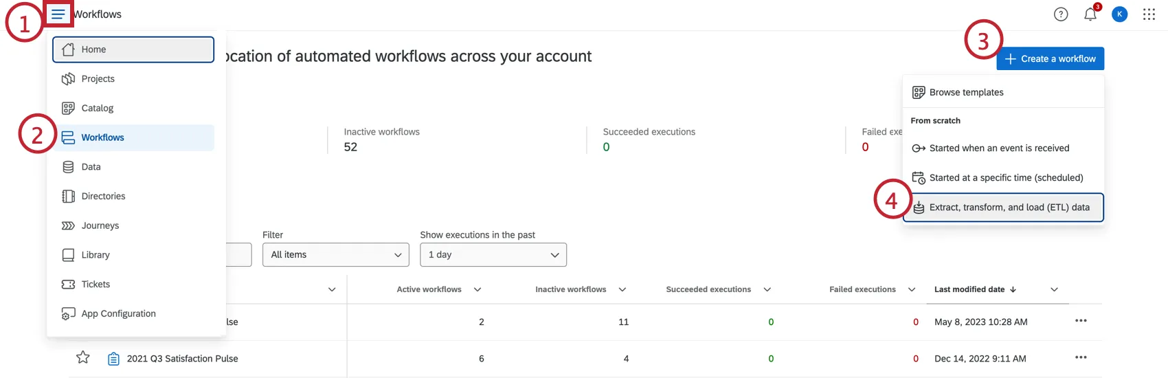
Task: Go to Projects from navigation menu
Action: (x=98, y=79)
